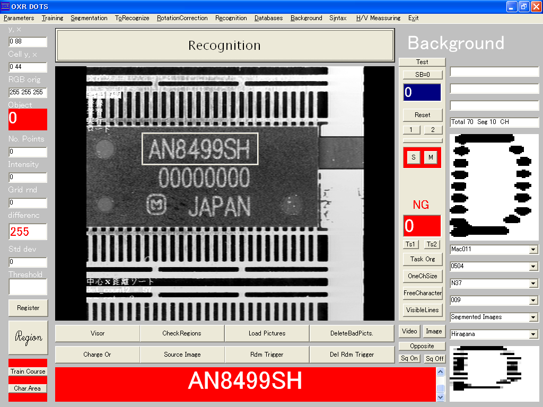Click the y, x input field
This screenshot has height=407, width=543.
28,41
